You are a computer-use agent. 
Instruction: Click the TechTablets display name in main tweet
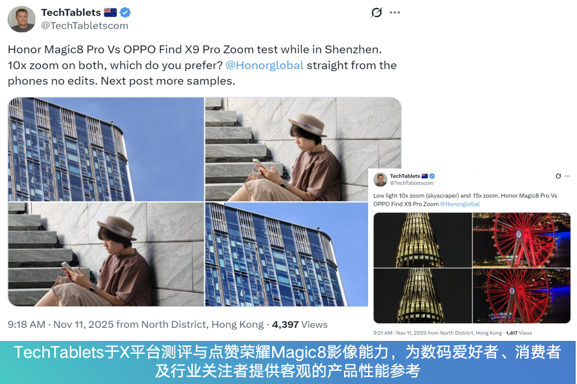pos(71,12)
